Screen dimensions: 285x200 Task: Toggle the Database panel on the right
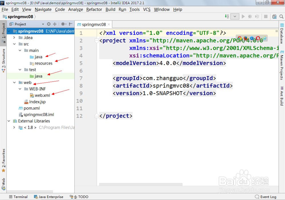click(282, 31)
